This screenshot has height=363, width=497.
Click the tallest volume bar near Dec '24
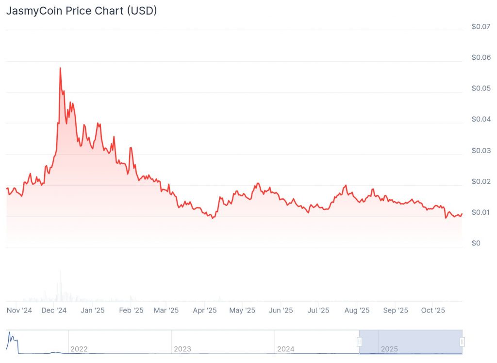click(x=60, y=287)
